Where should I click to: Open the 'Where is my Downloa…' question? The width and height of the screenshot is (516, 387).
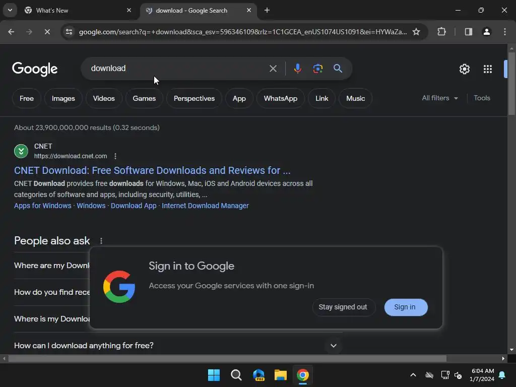pyautogui.click(x=52, y=319)
